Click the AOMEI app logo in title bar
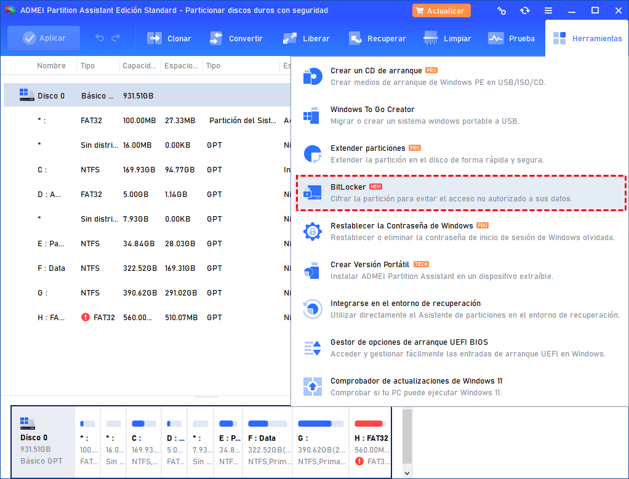This screenshot has height=479, width=629. pos(10,10)
